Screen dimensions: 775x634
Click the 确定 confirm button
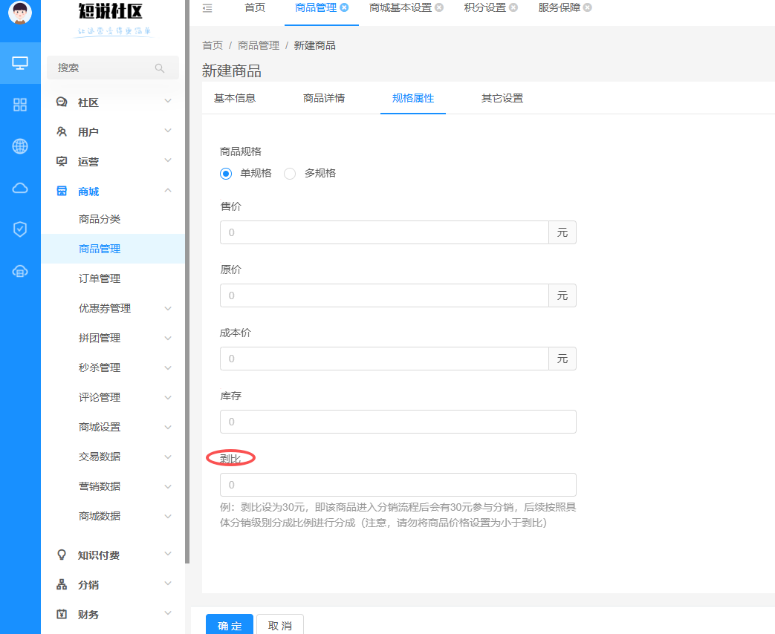230,624
